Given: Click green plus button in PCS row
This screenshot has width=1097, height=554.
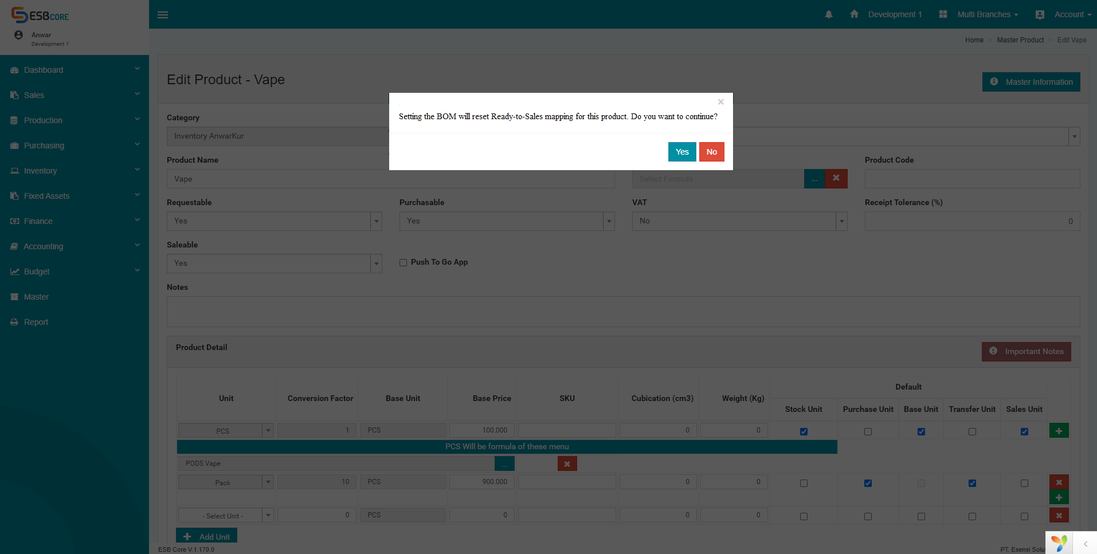Looking at the screenshot, I should (1059, 431).
